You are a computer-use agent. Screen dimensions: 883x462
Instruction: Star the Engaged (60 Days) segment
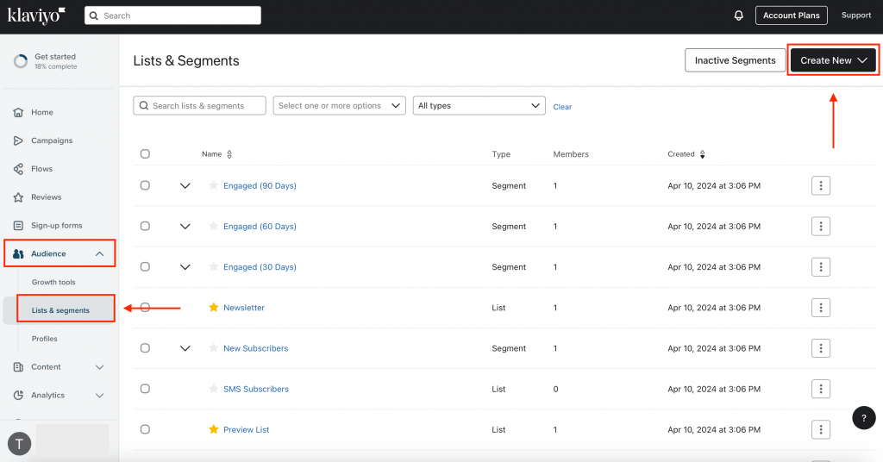pyautogui.click(x=214, y=226)
